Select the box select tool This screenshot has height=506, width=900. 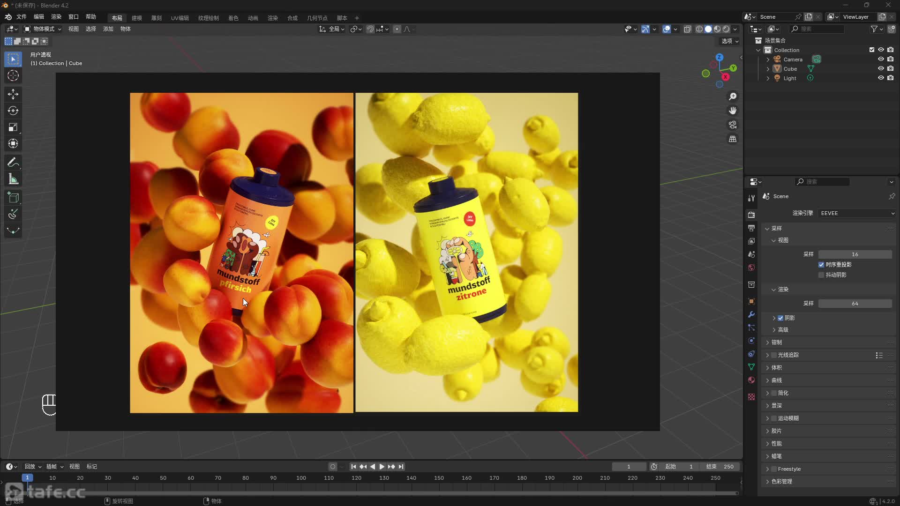pyautogui.click(x=13, y=59)
